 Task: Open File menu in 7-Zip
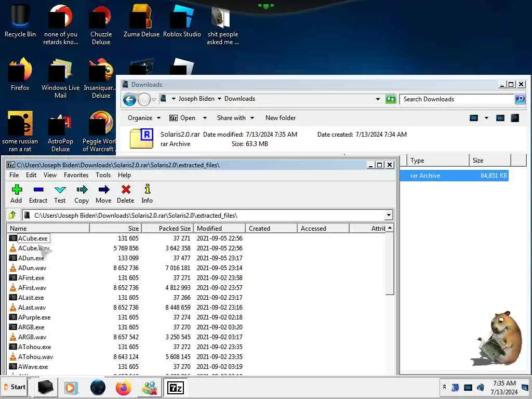[14, 175]
